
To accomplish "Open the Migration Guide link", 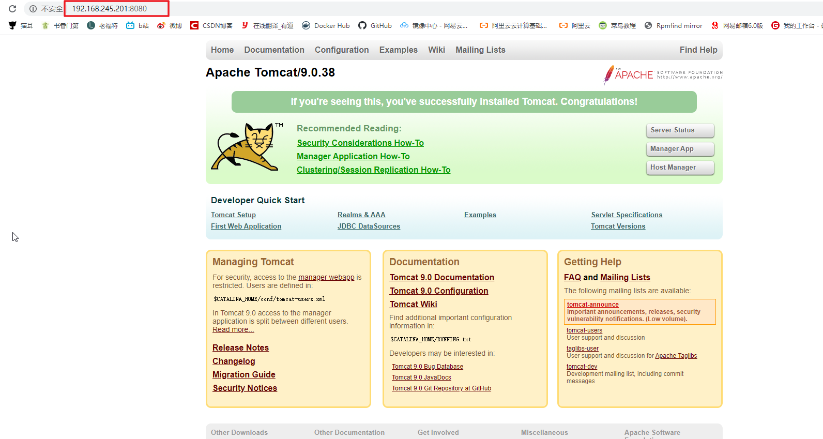I will pos(243,374).
